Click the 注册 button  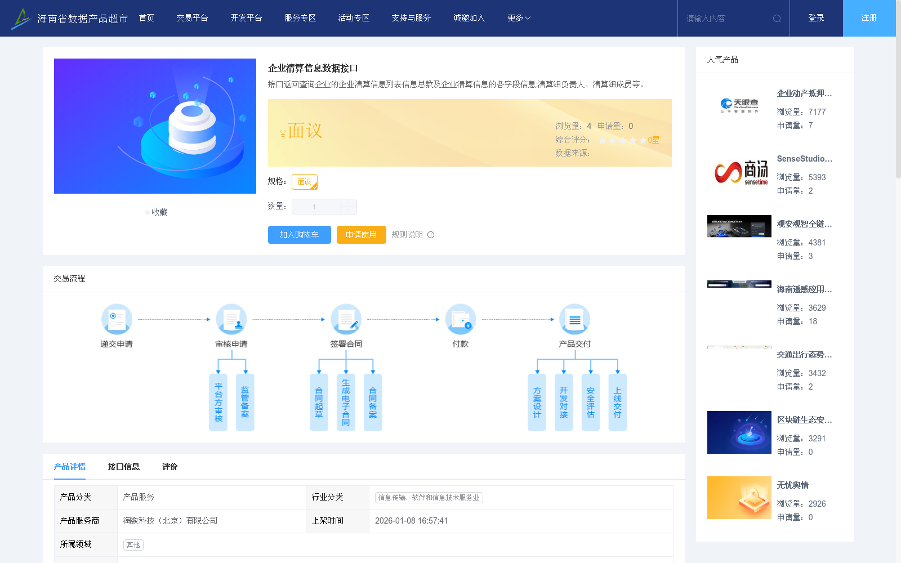(869, 18)
